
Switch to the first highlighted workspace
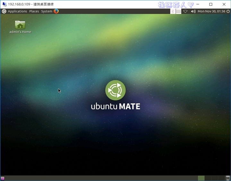point(201,178)
